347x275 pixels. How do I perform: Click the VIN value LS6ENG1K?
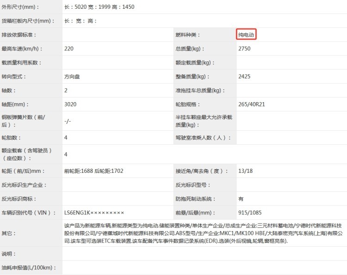click(94, 213)
